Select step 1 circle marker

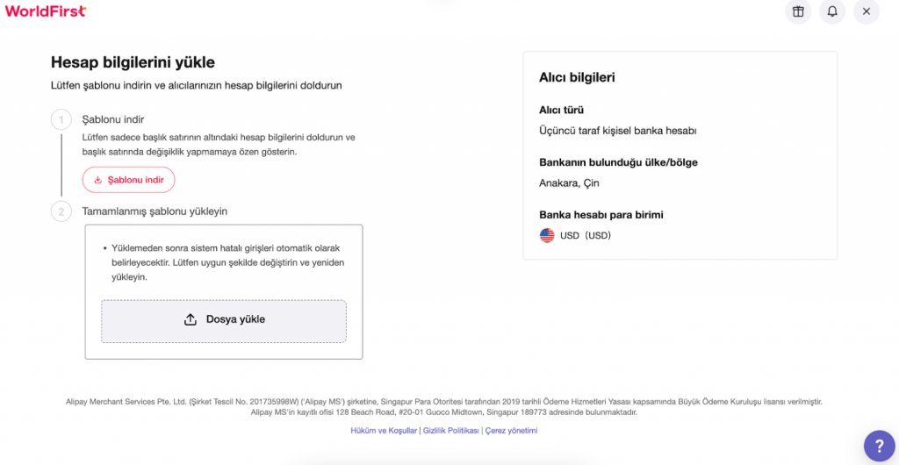[x=61, y=120]
